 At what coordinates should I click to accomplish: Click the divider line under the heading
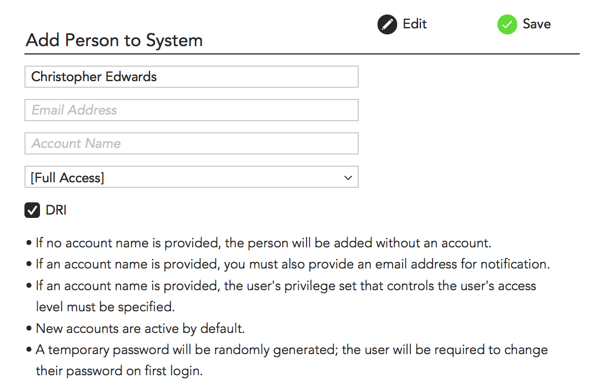click(302, 54)
